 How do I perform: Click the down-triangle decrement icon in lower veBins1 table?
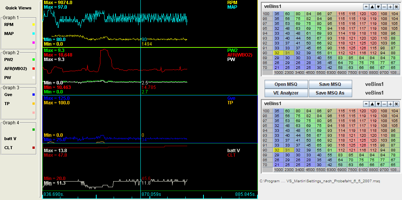point(378,104)
